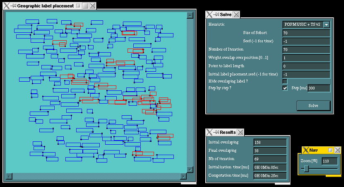Image resolution: width=344 pixels, height=187 pixels.
Task: Click the Step [ms] input field
Action: click(x=319, y=88)
